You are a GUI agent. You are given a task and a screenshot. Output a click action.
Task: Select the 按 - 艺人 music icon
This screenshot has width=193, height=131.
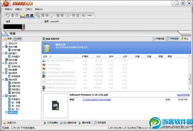point(9,109)
